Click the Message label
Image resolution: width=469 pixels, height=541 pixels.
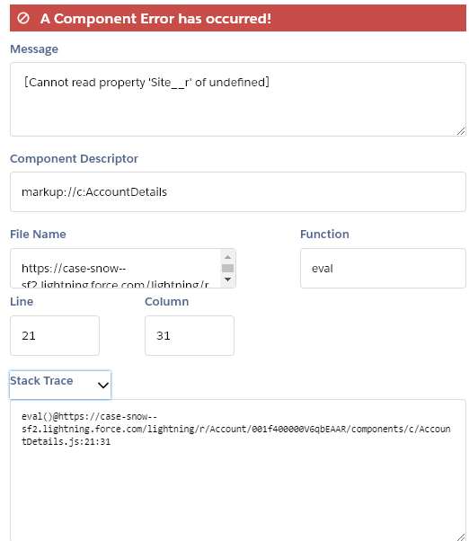(x=34, y=49)
